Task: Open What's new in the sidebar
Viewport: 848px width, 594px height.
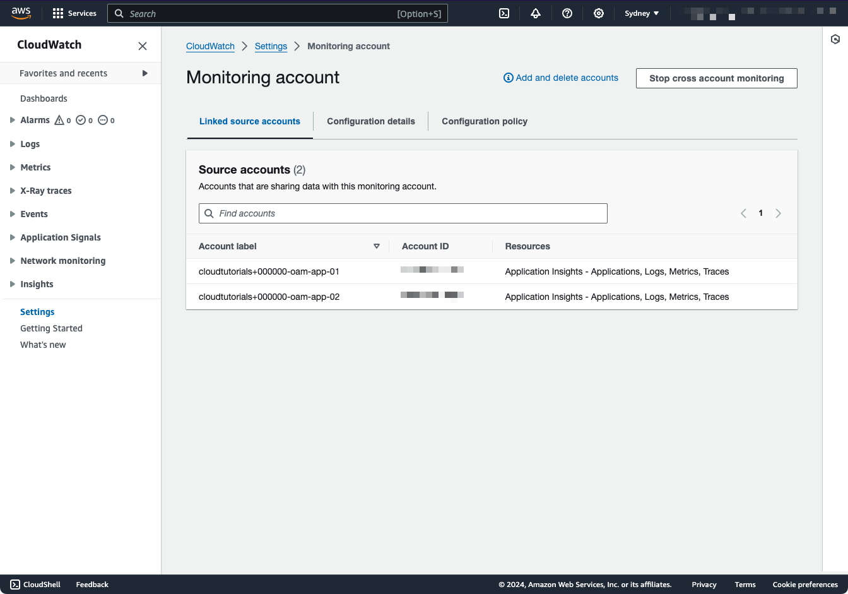Action: click(43, 345)
